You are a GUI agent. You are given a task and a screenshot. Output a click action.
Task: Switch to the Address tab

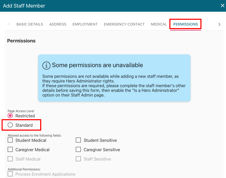58,24
